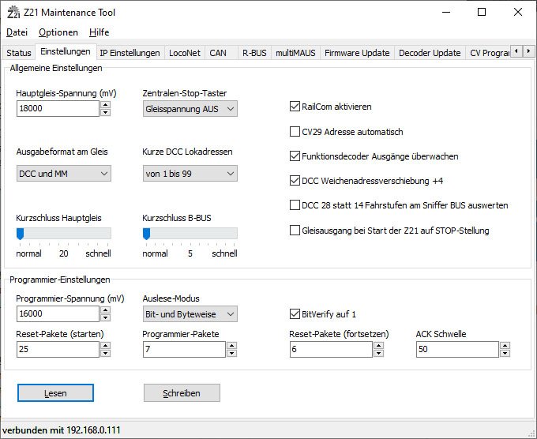Decrease Programmier-Spannung with down arrow
The height and width of the screenshot is (439, 537).
coord(106,317)
